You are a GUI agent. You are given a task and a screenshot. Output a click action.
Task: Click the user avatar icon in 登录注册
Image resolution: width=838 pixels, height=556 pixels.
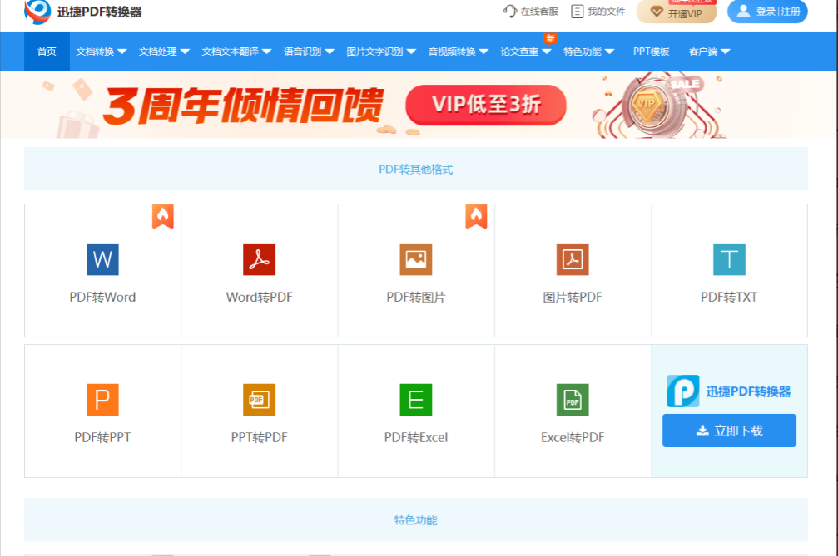point(743,11)
